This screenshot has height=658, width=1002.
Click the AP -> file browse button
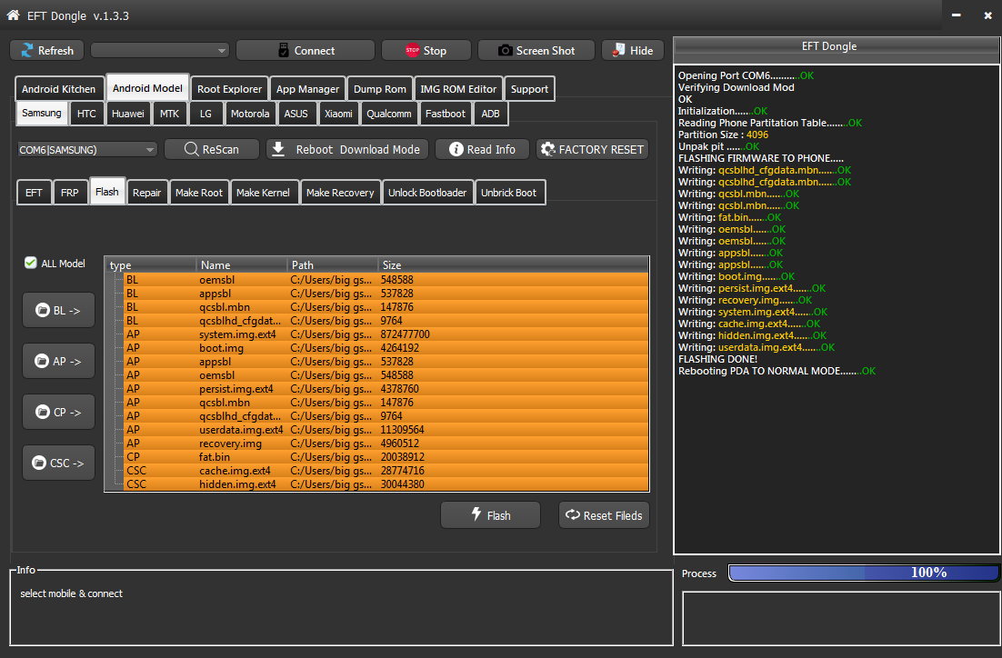[59, 362]
